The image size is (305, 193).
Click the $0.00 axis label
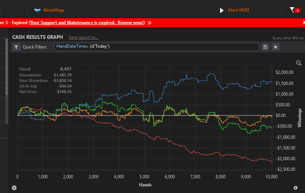click(281, 115)
